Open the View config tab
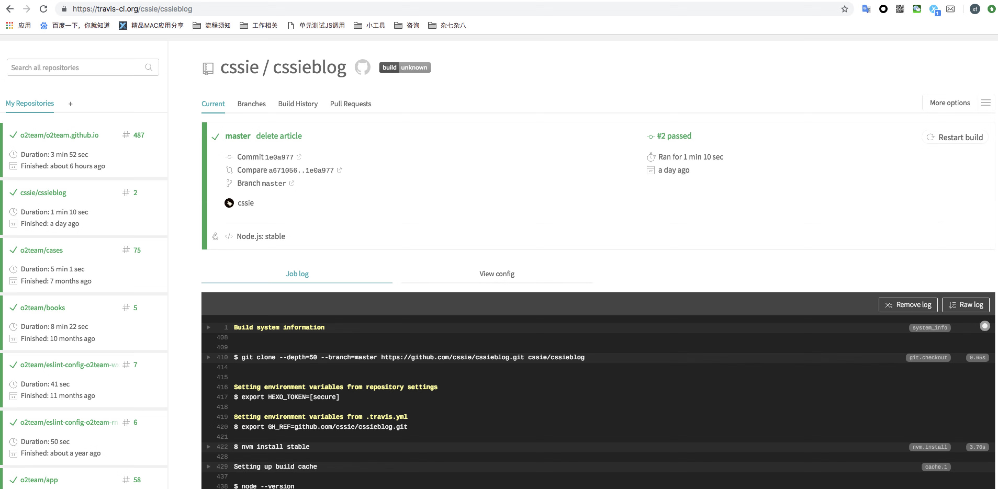 click(497, 274)
